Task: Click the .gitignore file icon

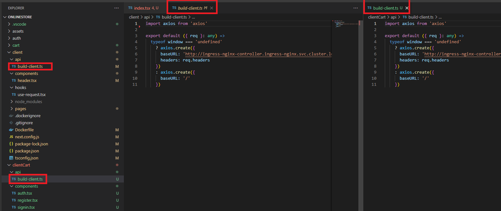Action: point(11,123)
